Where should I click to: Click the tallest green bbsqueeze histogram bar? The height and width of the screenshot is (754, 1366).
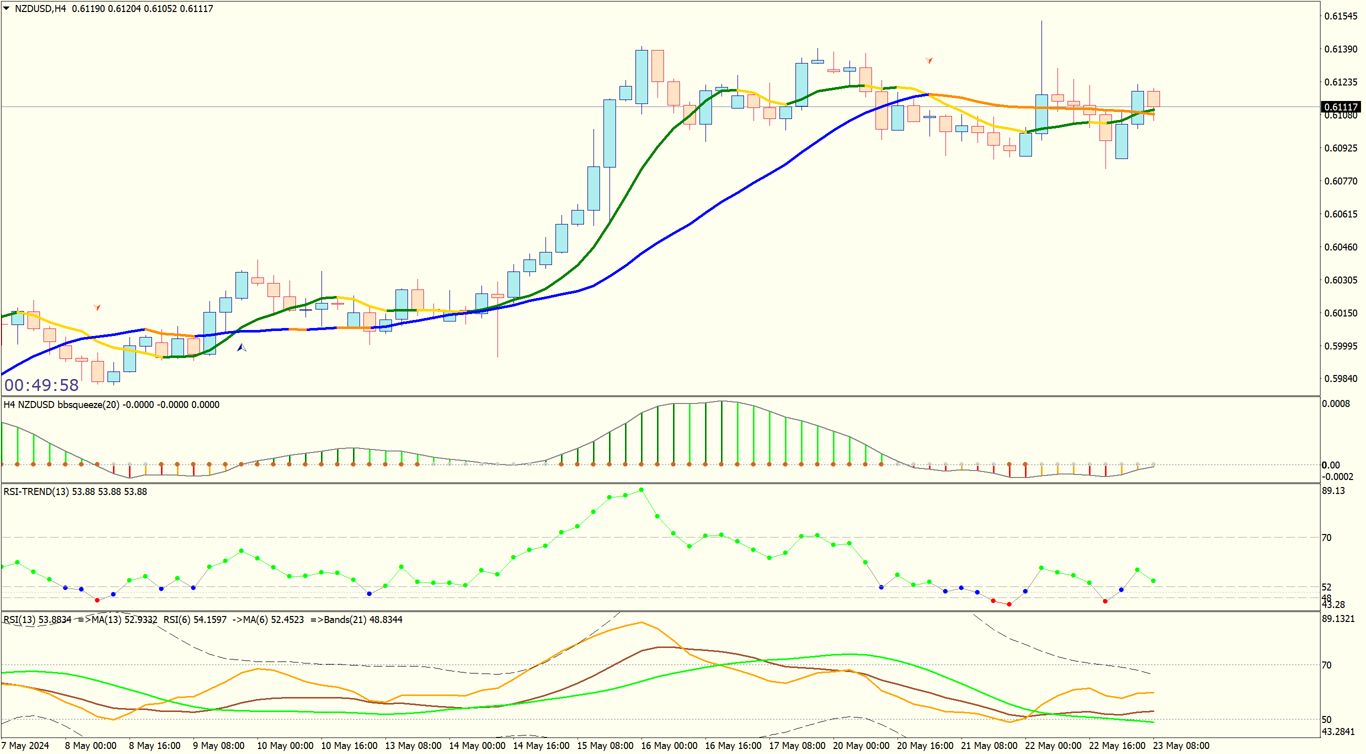tap(721, 432)
